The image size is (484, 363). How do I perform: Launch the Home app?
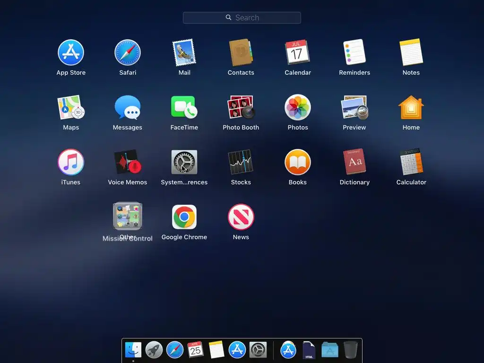point(411,107)
